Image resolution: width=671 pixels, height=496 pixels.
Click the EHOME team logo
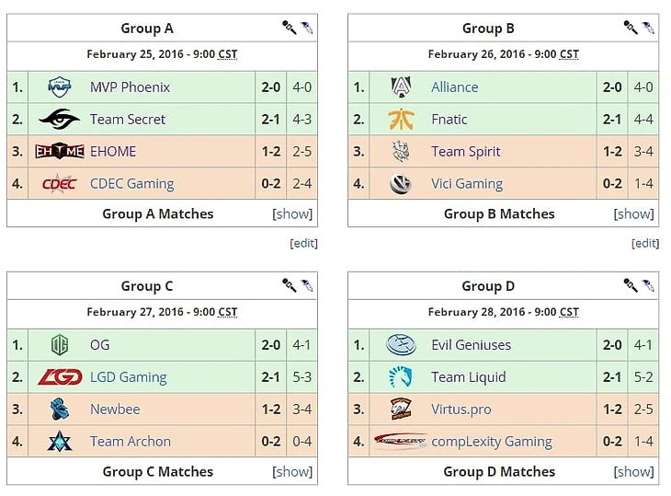pos(60,151)
